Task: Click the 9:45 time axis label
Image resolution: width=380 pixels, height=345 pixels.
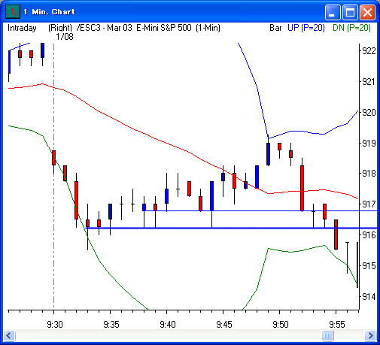Action: click(x=224, y=325)
